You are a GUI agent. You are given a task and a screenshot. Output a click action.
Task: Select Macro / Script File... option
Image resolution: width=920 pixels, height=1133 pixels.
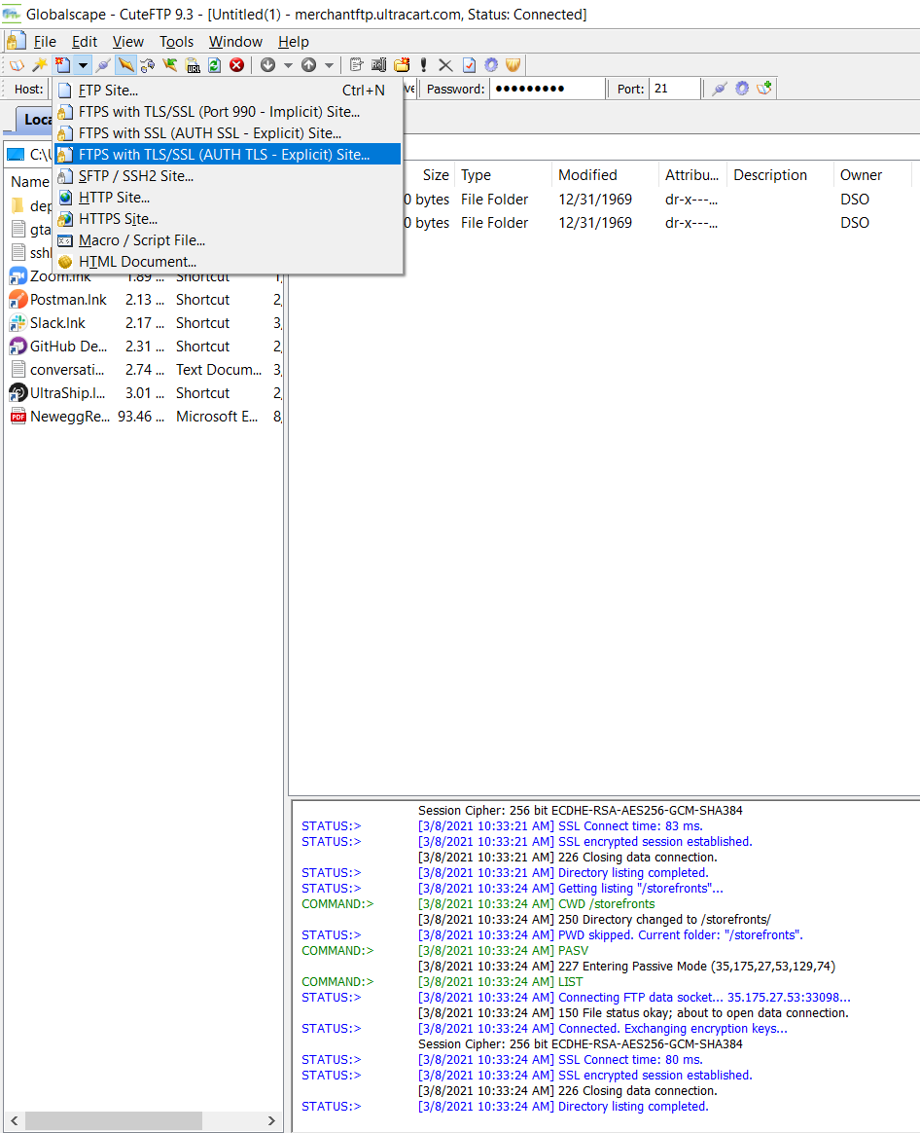(x=228, y=240)
